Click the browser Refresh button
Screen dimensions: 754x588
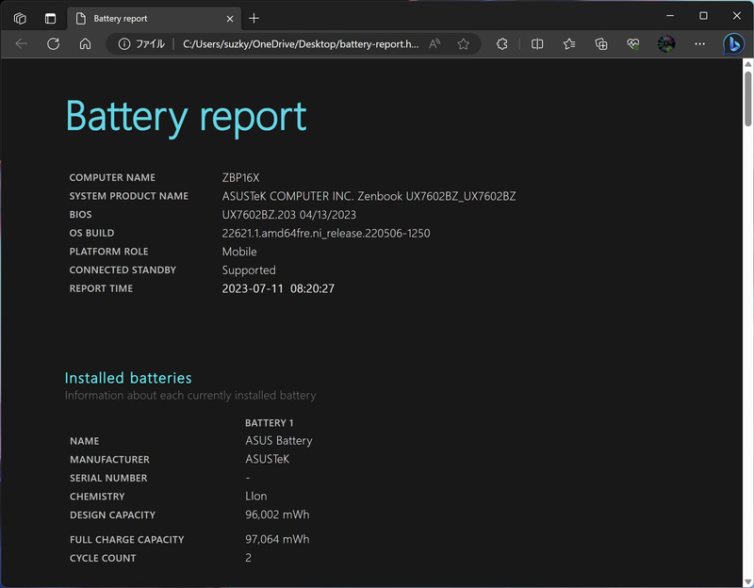pos(54,43)
